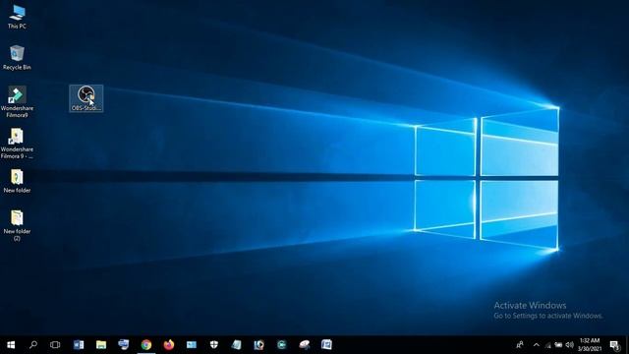
Task: Launch Microsoft Word from the taskbar
Action: [x=79, y=345]
